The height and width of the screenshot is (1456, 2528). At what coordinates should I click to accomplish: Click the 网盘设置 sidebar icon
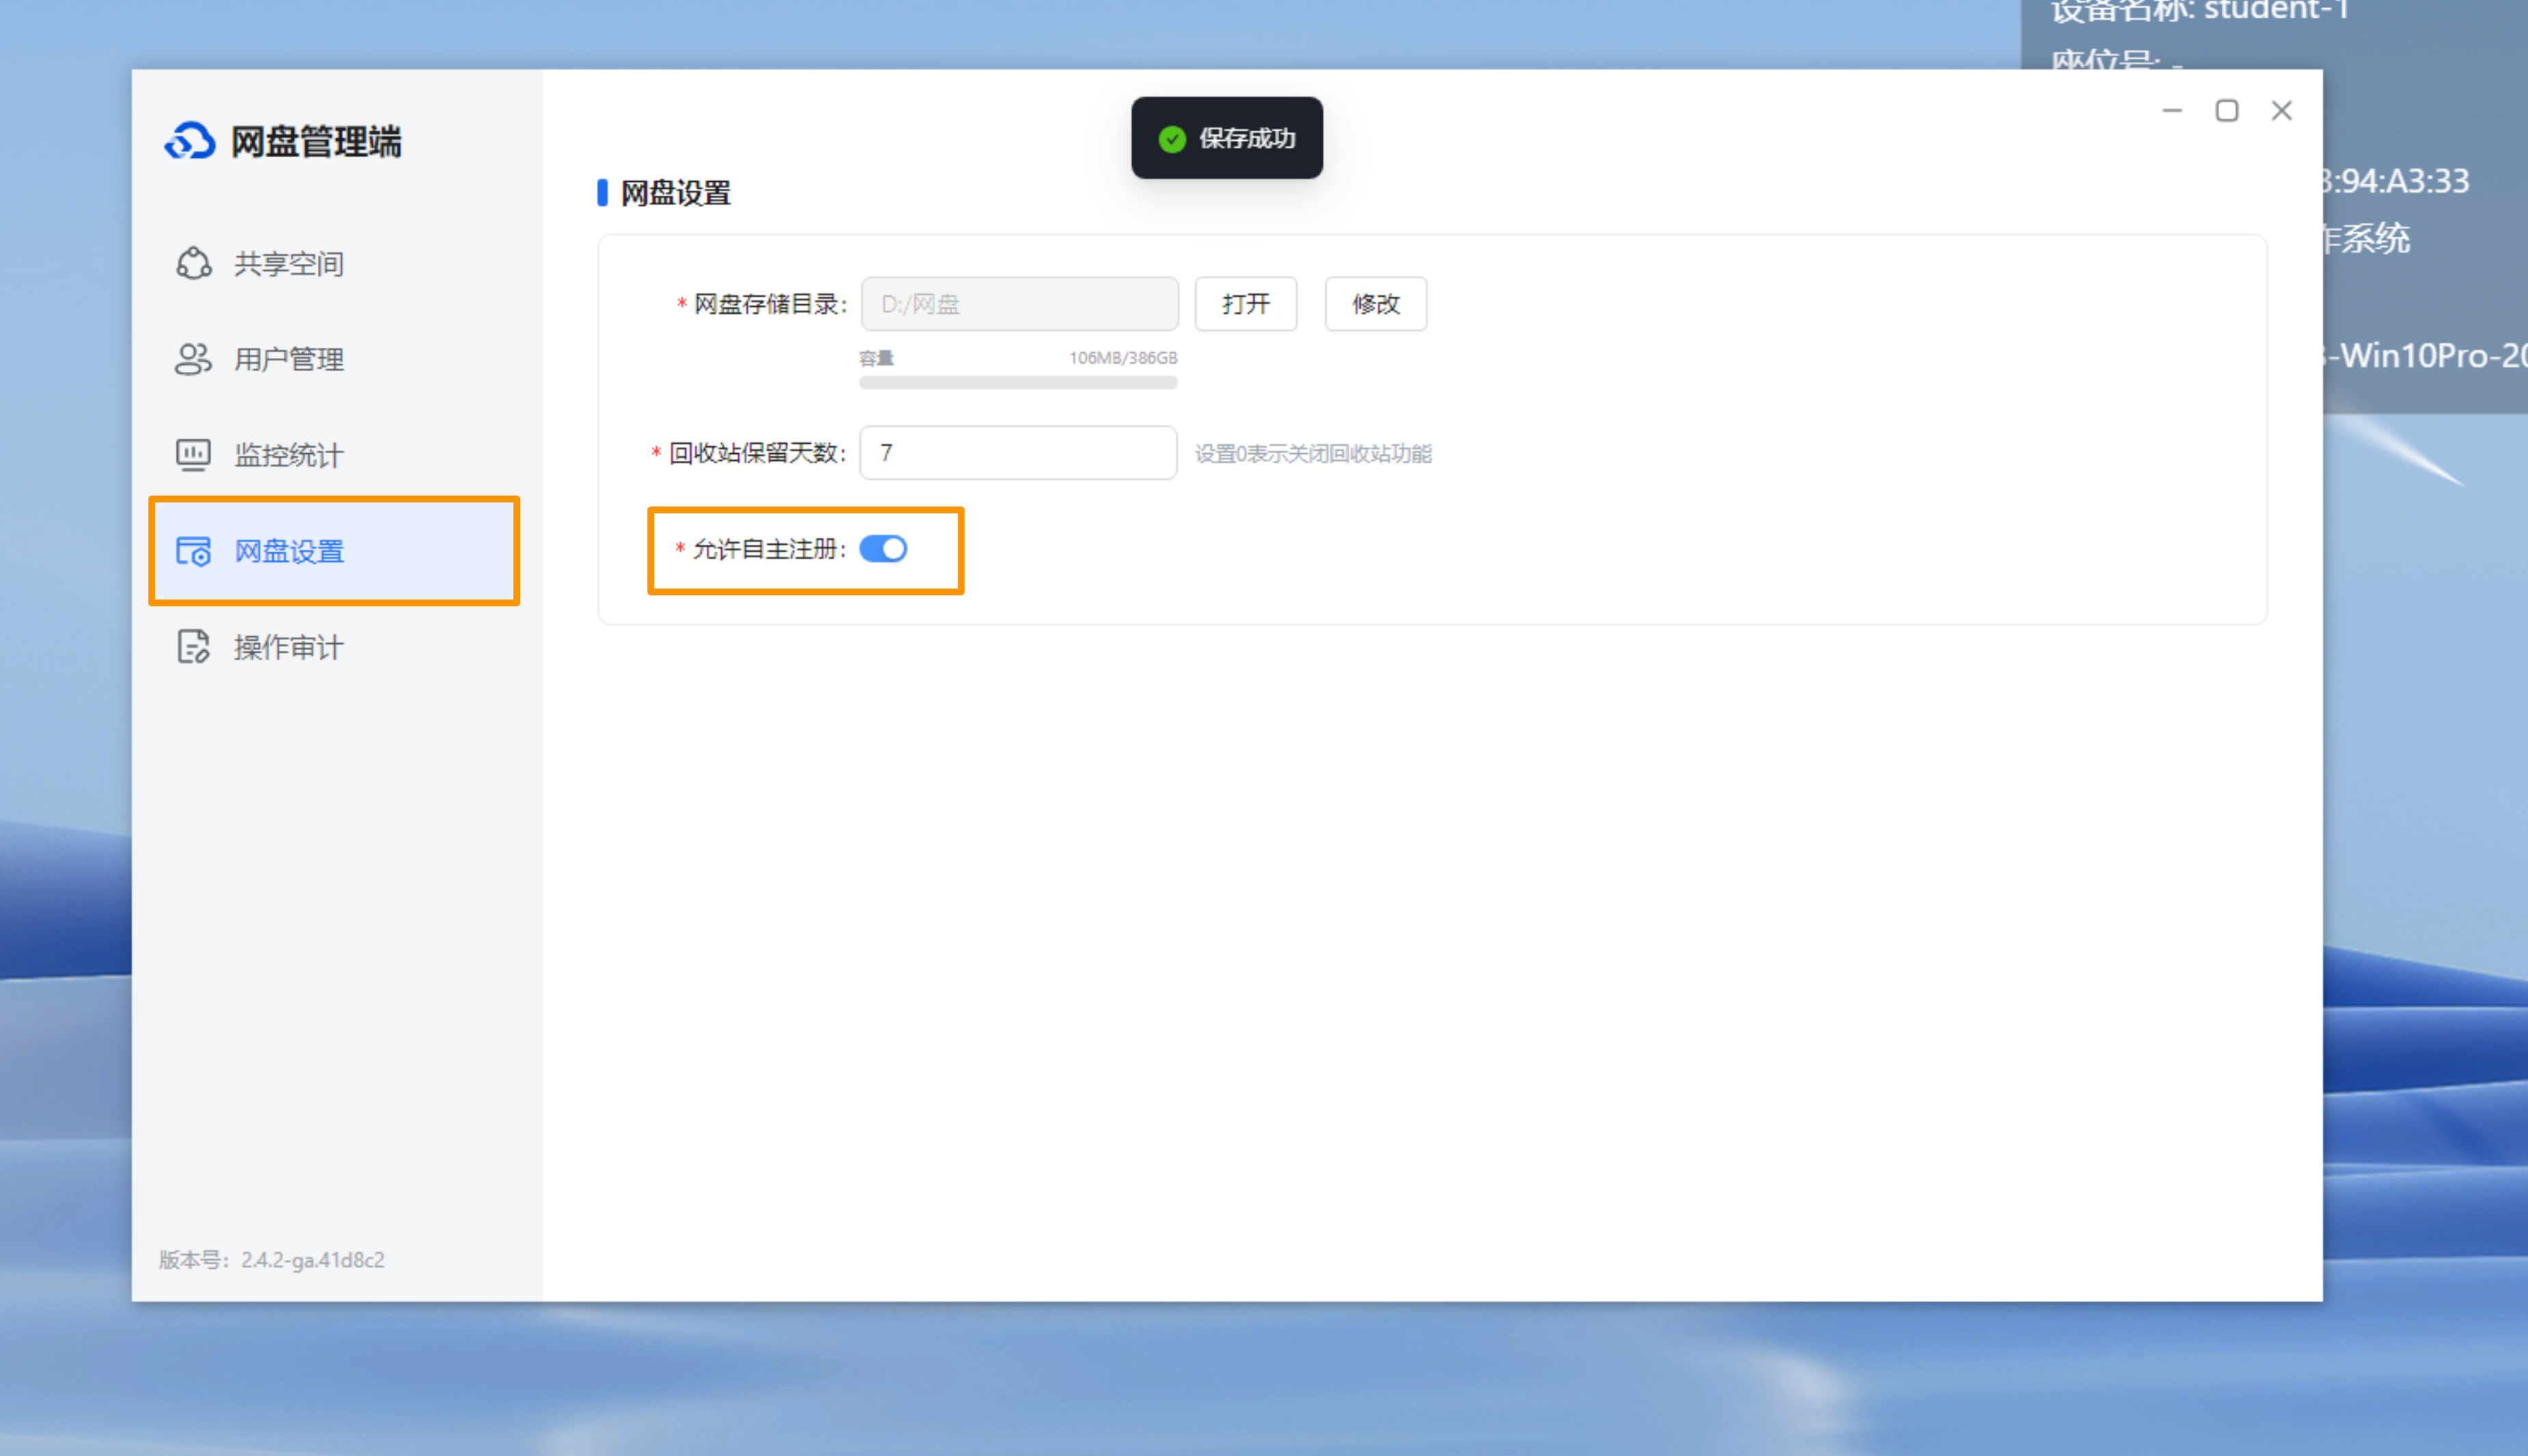(193, 551)
